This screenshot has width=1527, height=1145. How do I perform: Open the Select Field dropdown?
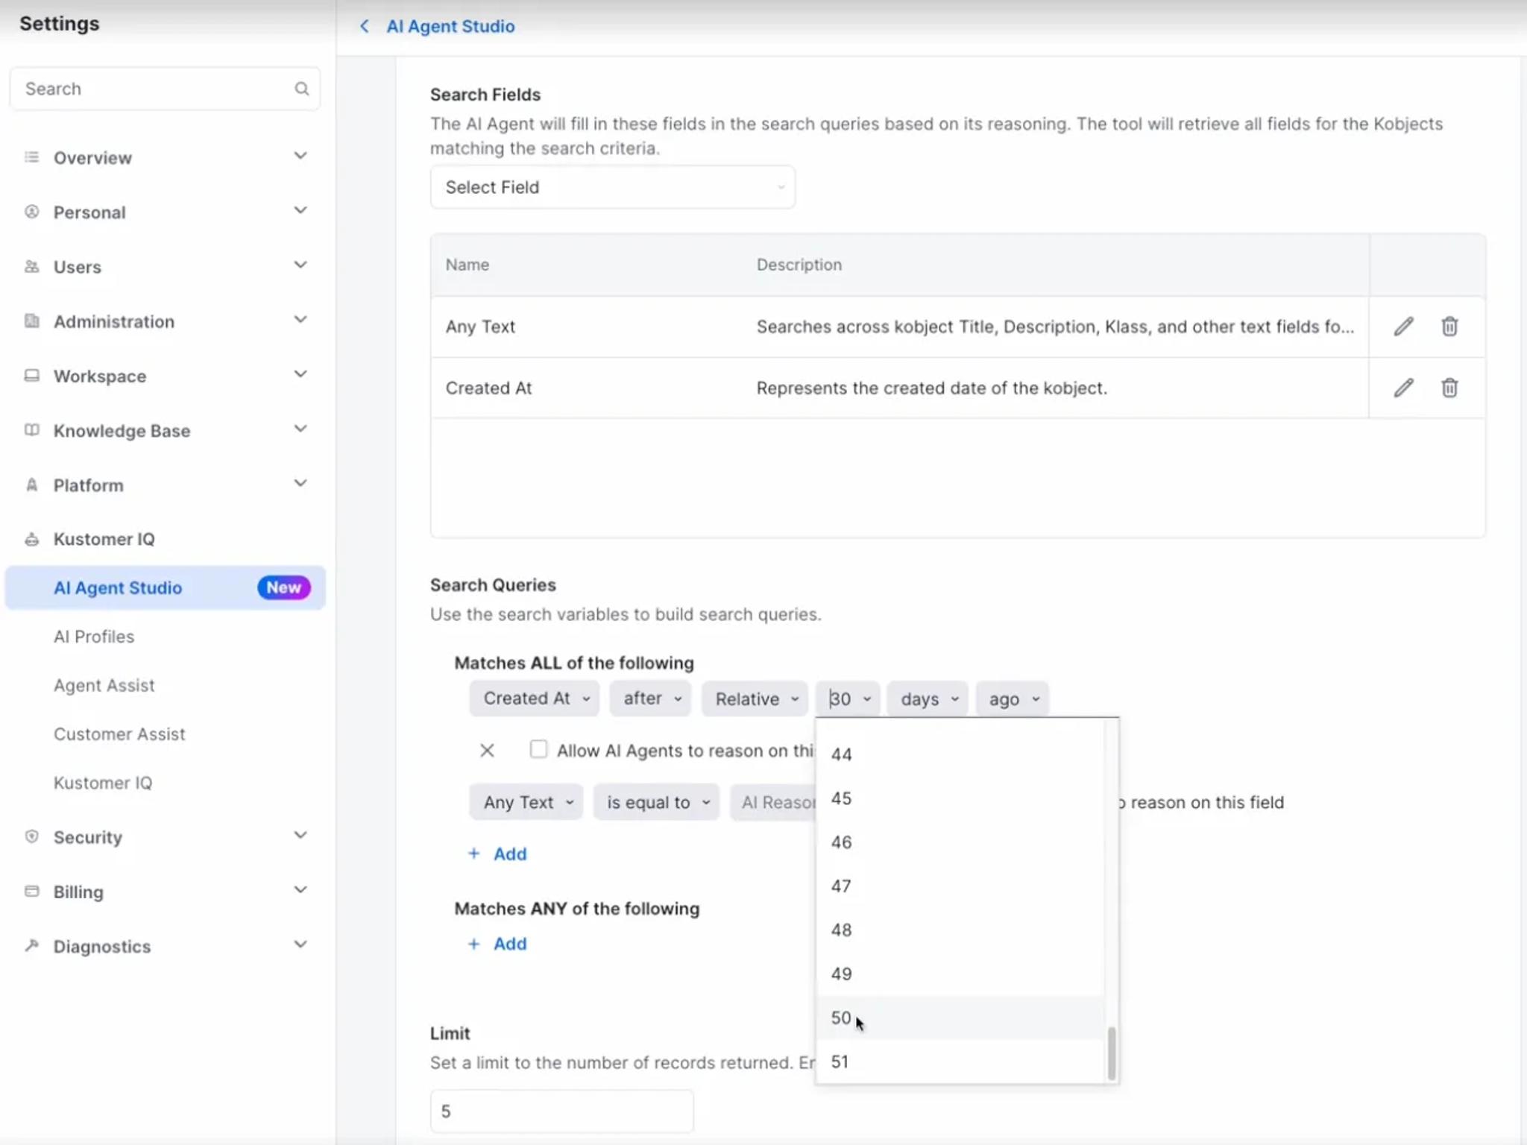tap(612, 187)
